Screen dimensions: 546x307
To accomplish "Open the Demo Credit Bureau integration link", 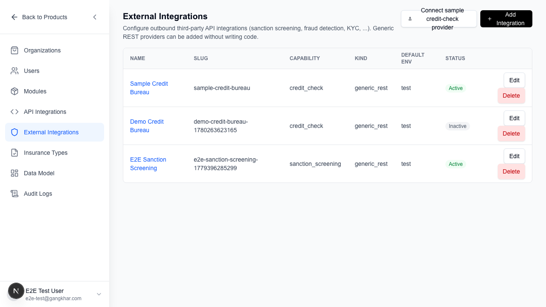I will coord(147,126).
